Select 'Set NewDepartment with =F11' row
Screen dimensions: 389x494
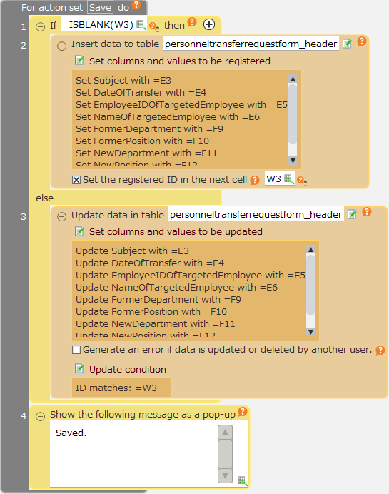[146, 153]
